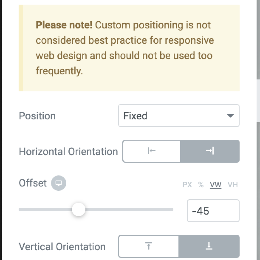Set horizontal orientation to left
260x260 pixels.
click(x=152, y=151)
